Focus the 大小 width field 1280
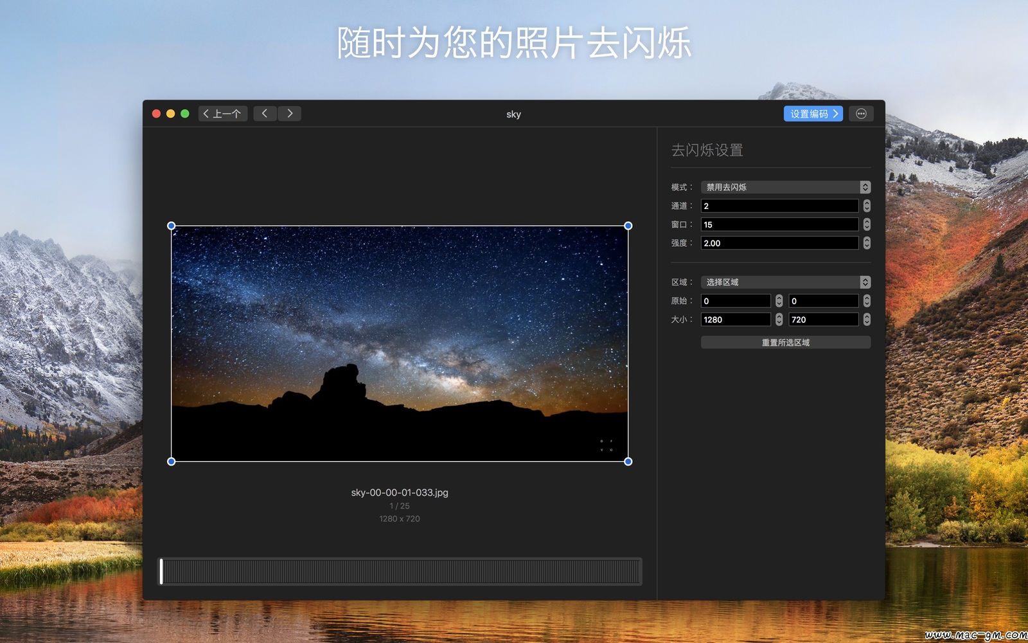 [x=736, y=320]
